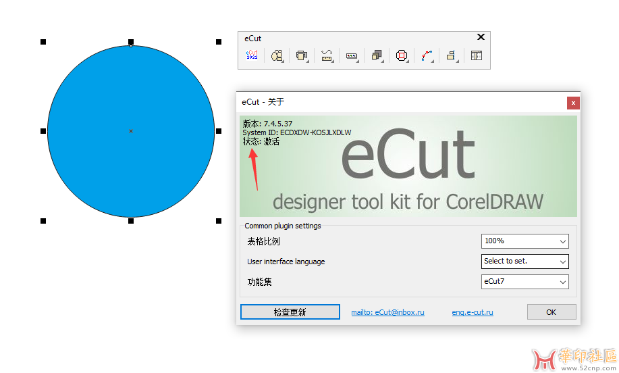This screenshot has height=373, width=619.
Task: Open the eng.e-cut.ru link
Action: (x=473, y=312)
